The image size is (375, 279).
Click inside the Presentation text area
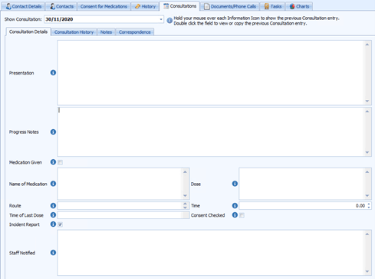(x=211, y=73)
